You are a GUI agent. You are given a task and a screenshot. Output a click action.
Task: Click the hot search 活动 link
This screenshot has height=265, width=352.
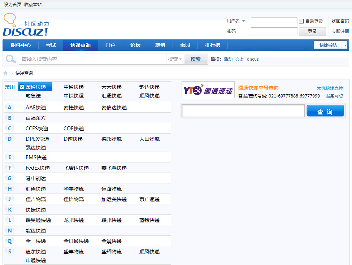point(228,59)
